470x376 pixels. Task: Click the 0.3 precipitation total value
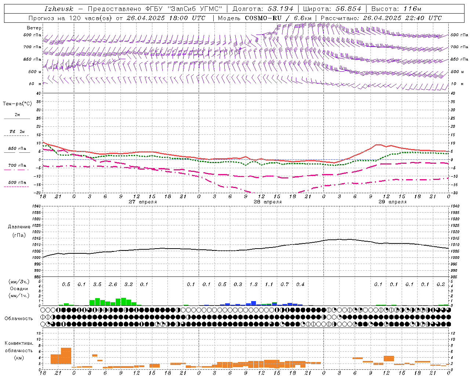pos(238,285)
